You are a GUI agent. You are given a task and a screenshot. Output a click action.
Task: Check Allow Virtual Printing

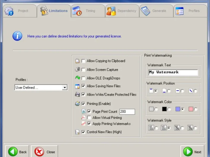[x=89, y=117]
